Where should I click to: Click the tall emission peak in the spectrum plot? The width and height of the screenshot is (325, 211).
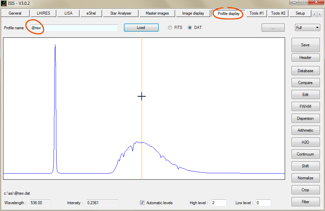pyautogui.click(x=55, y=102)
